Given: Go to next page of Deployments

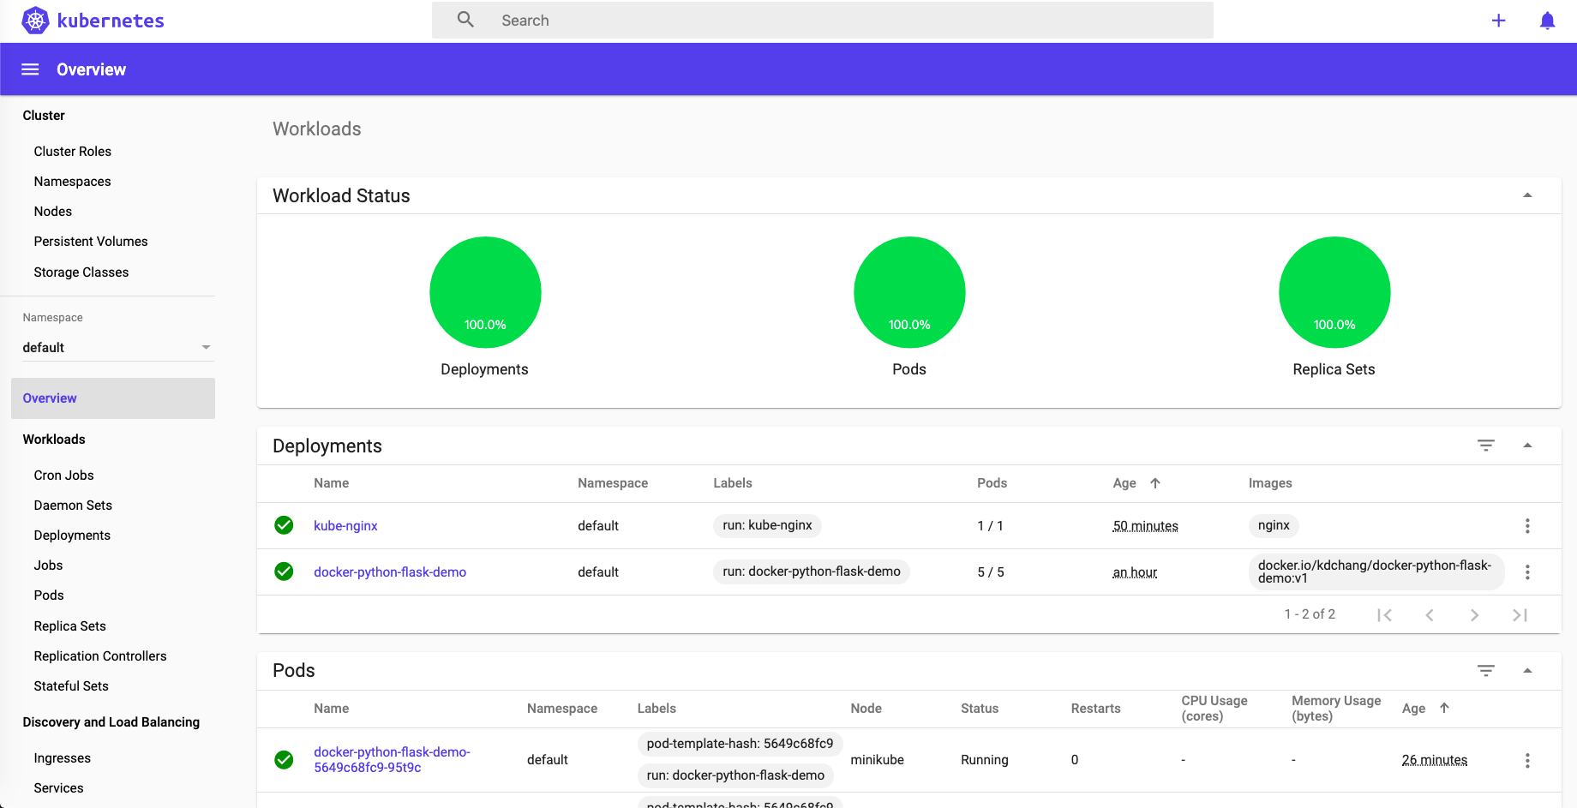Looking at the screenshot, I should point(1474,615).
